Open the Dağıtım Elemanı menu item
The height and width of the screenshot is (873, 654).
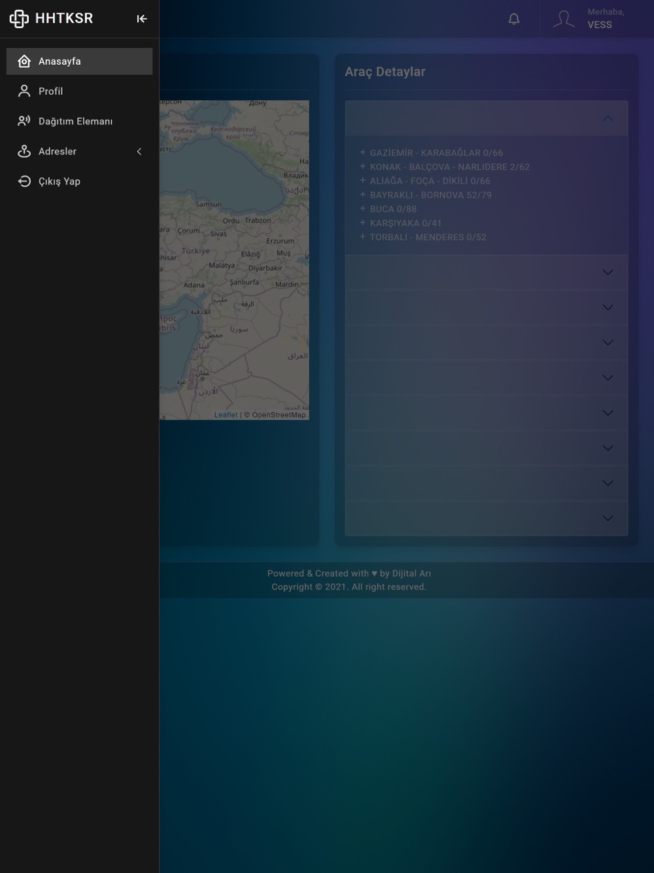point(75,121)
